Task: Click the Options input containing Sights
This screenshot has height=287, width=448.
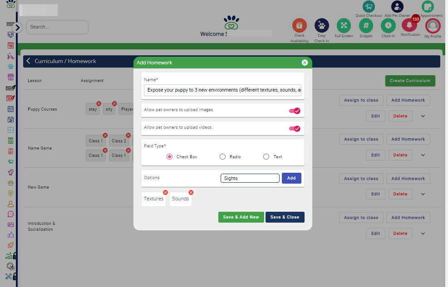Action: coord(250,178)
